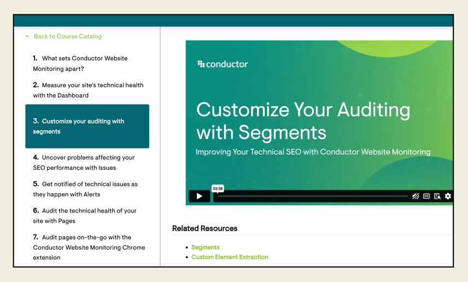The width and height of the screenshot is (468, 282).
Task: Play the course video
Action: 200,196
